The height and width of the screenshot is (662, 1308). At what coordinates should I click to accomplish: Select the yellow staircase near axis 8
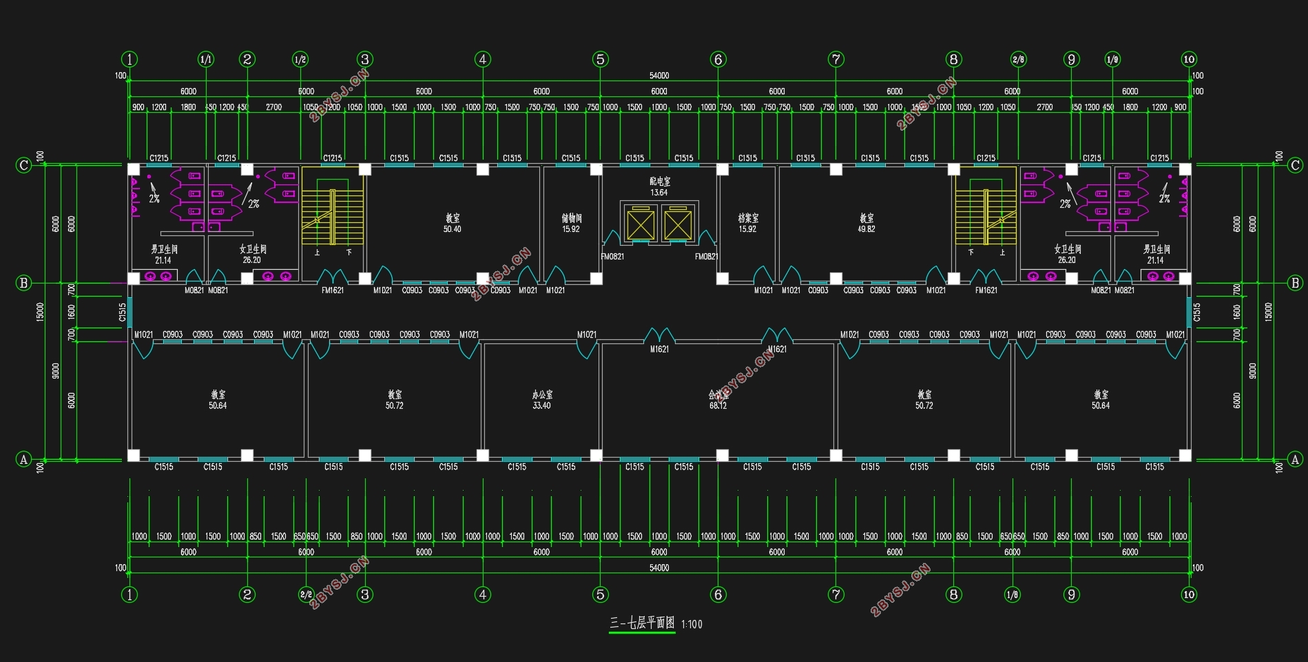(986, 206)
